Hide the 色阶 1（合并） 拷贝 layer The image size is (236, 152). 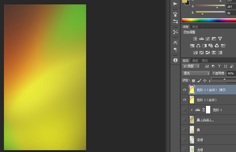click(x=184, y=90)
